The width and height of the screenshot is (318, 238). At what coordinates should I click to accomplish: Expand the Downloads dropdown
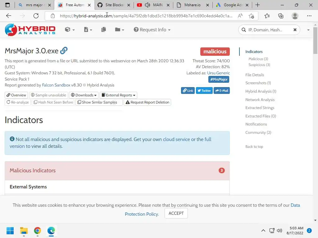pos(84,95)
